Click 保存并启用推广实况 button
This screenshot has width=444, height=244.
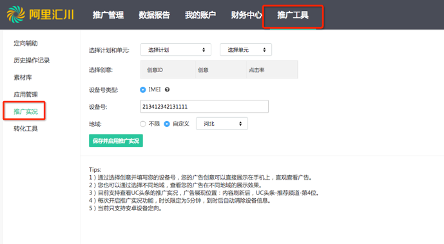point(116,141)
